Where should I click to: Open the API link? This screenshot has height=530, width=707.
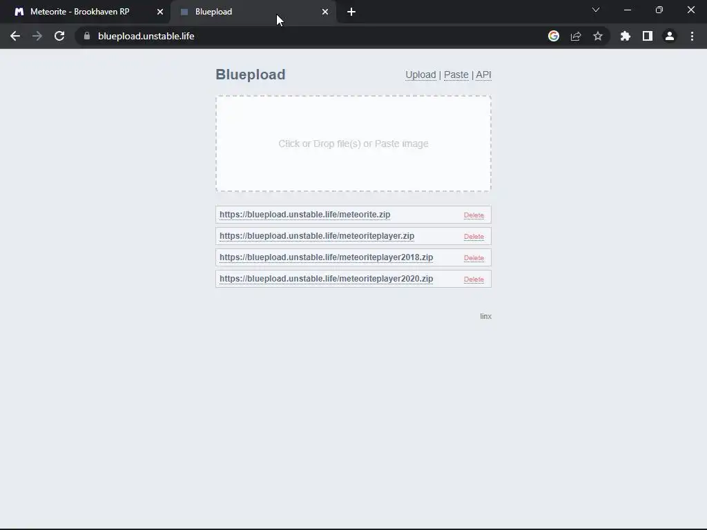pos(483,75)
